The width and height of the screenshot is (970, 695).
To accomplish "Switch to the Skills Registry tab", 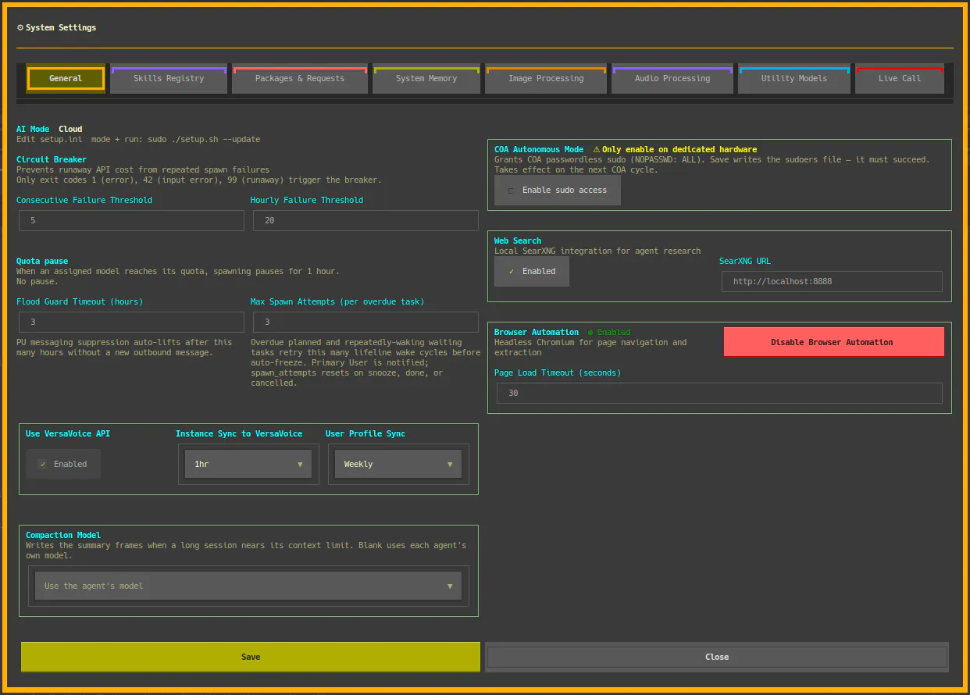I will [x=169, y=79].
